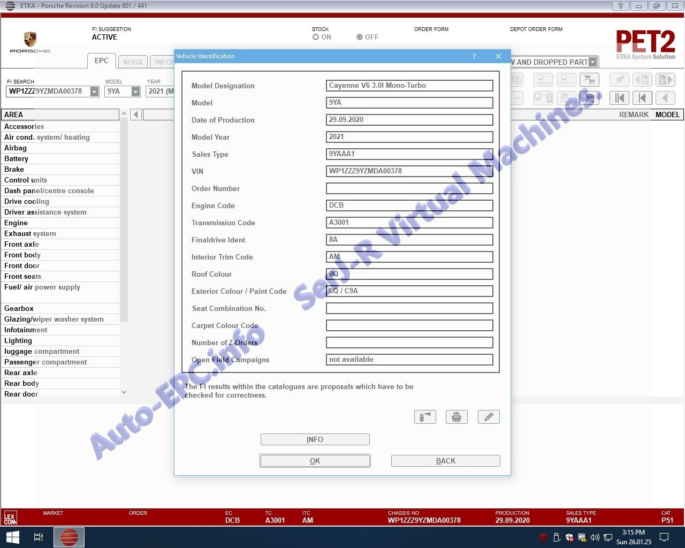The height and width of the screenshot is (548, 685).
Task: Switch to the NORA tab
Action: tap(133, 62)
